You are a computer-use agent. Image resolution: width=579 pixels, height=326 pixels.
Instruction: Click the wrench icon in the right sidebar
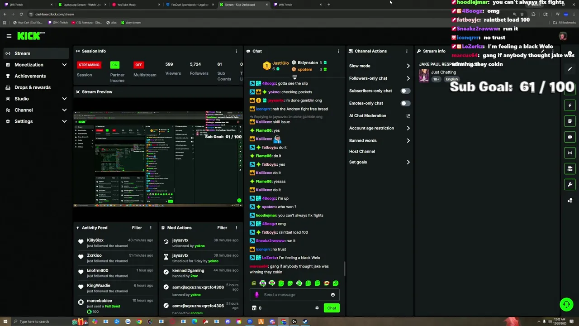click(570, 185)
